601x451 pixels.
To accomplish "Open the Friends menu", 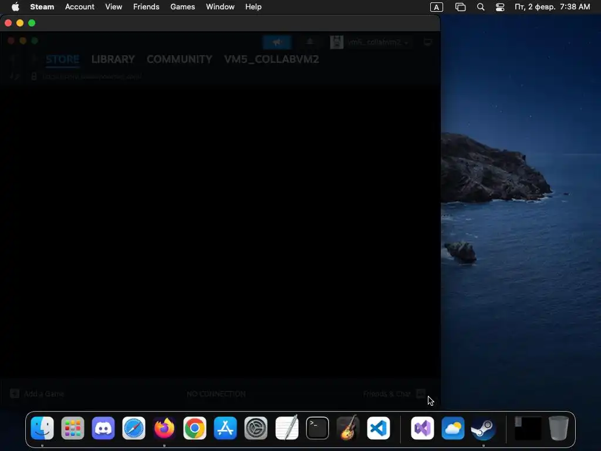I will click(146, 7).
